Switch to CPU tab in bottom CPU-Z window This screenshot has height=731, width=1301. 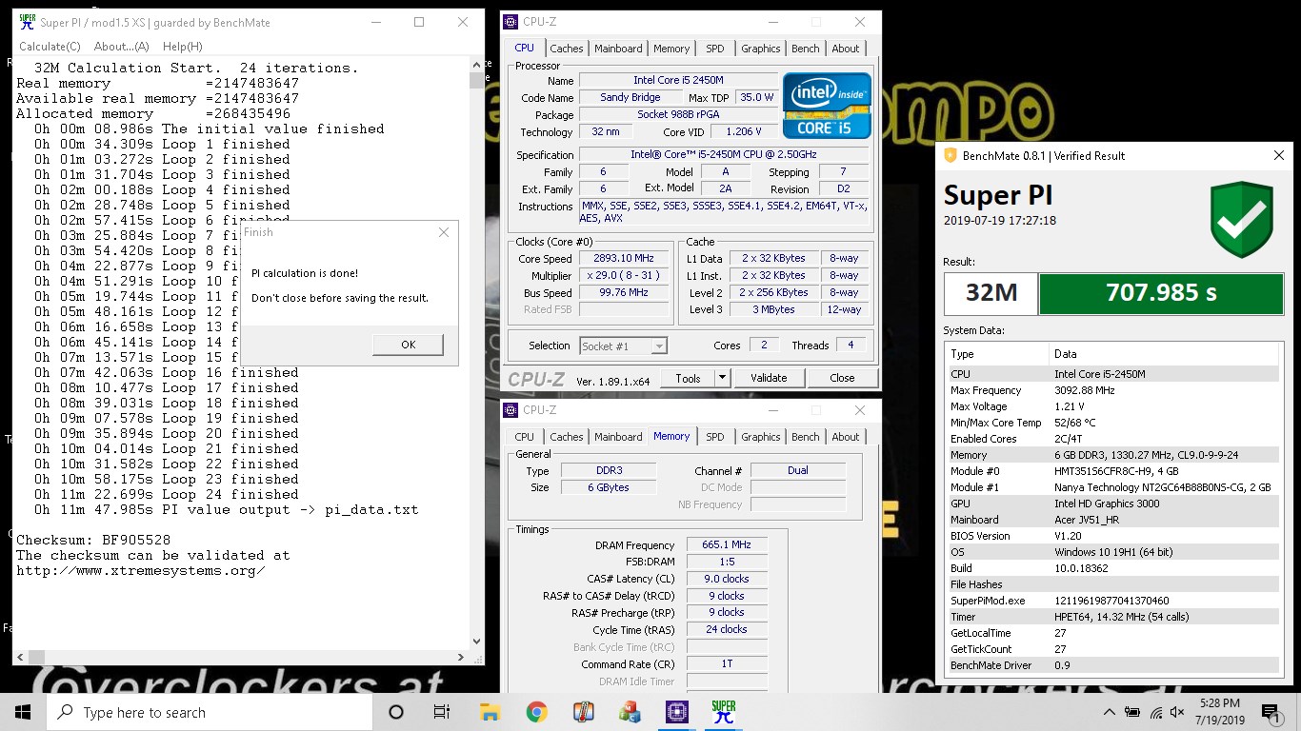coord(525,437)
